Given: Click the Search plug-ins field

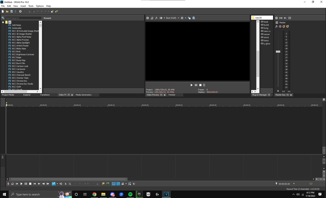Looking at the screenshot, I should point(23,18).
